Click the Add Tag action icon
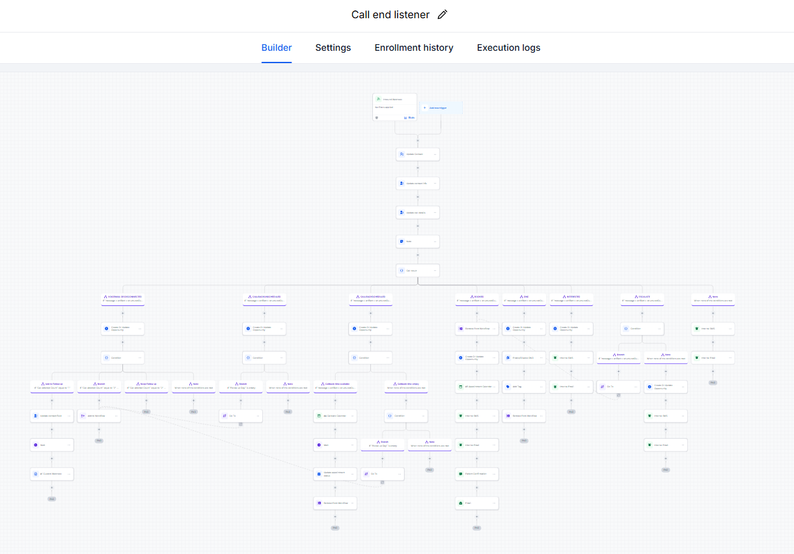 (508, 386)
